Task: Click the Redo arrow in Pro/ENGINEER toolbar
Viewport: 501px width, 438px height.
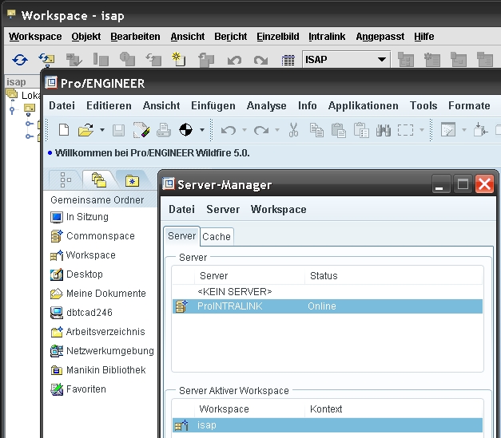Action: click(x=261, y=131)
